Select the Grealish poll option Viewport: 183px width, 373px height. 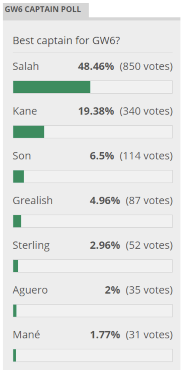33,201
